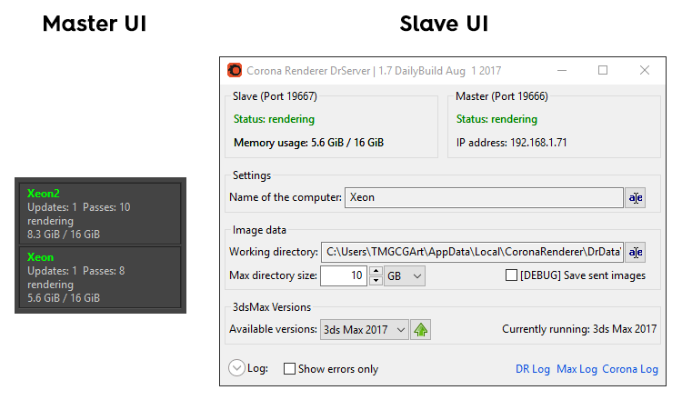Decrease Max directory size with down arrow
This screenshot has height=400, width=682.
click(x=376, y=280)
